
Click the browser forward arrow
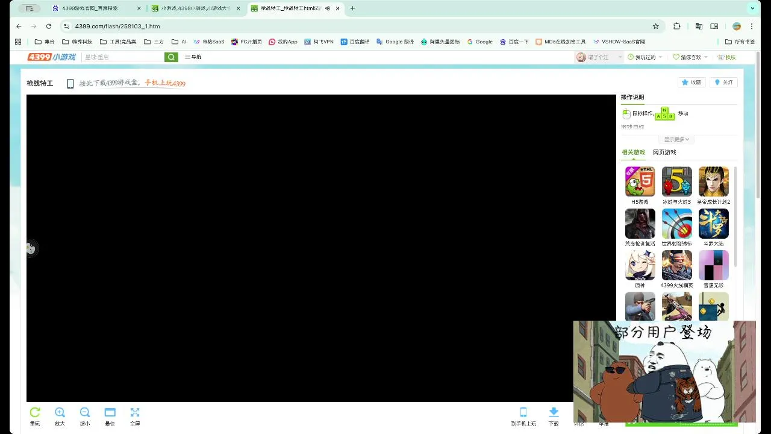point(34,27)
